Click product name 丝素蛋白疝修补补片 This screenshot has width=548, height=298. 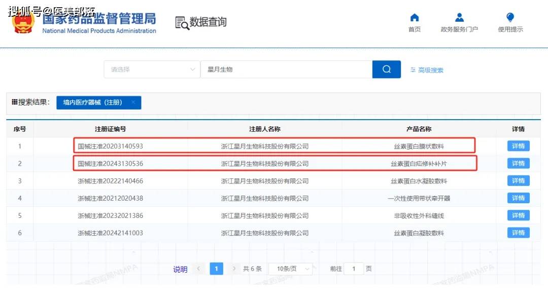click(x=419, y=163)
